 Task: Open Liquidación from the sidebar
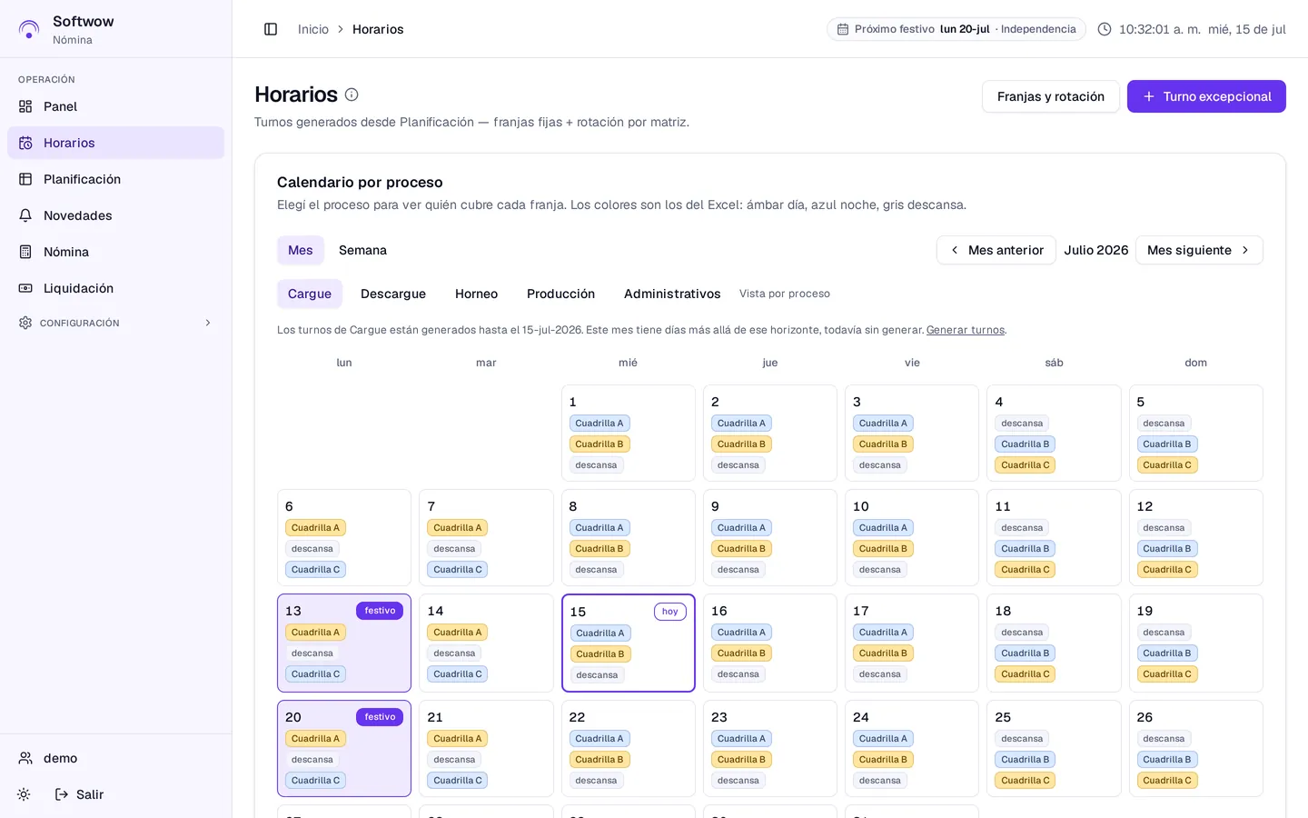click(115, 288)
